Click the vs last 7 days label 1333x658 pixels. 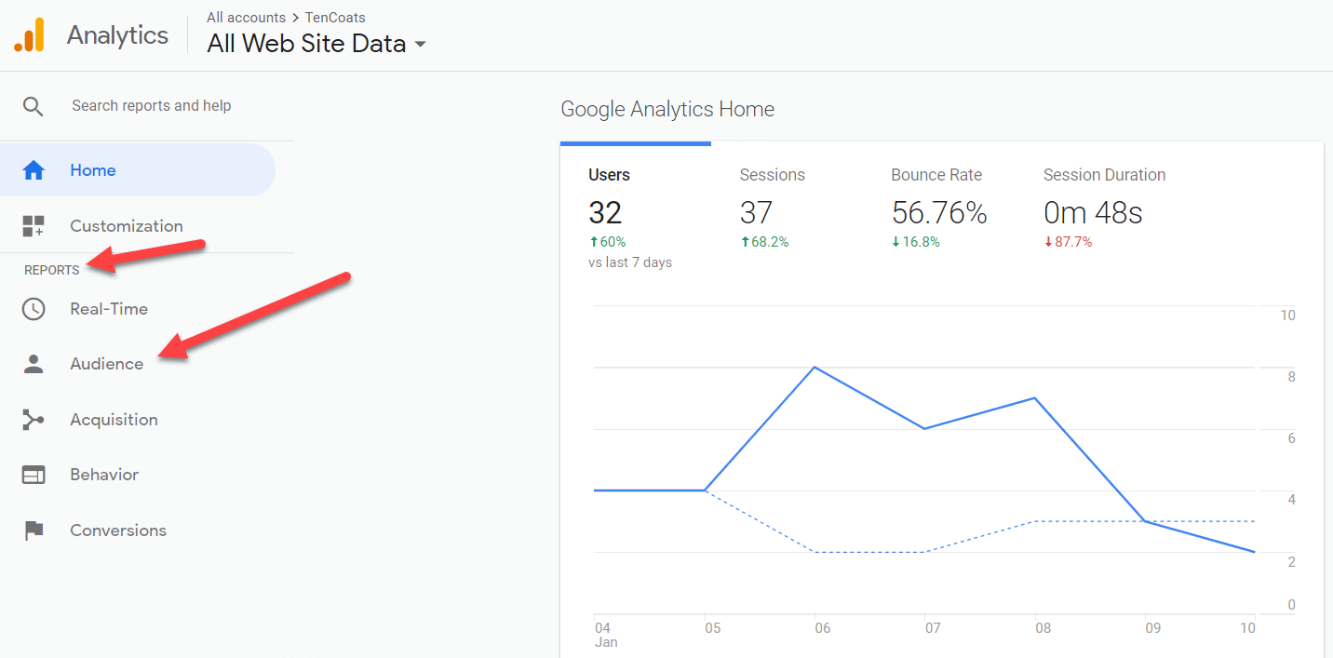point(630,262)
